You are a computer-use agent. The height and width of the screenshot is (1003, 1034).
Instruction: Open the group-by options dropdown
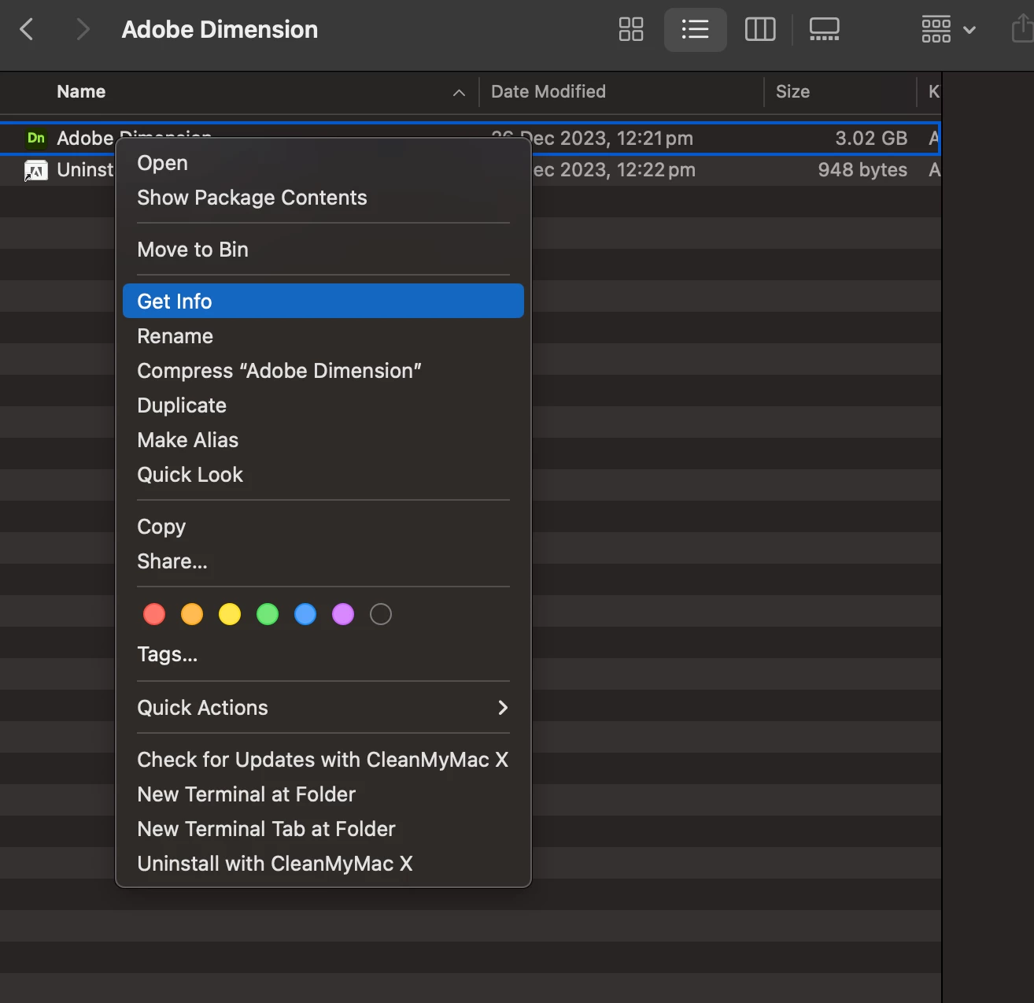(948, 30)
